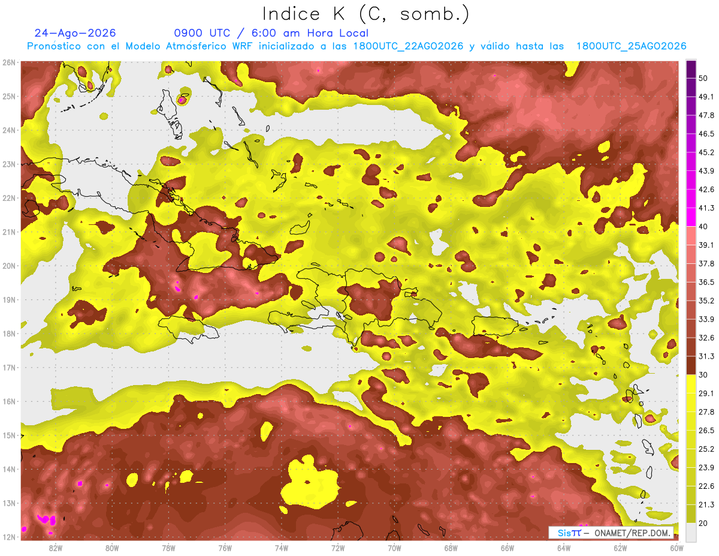Select the magenta swatch between 40 and 41.3

point(691,217)
